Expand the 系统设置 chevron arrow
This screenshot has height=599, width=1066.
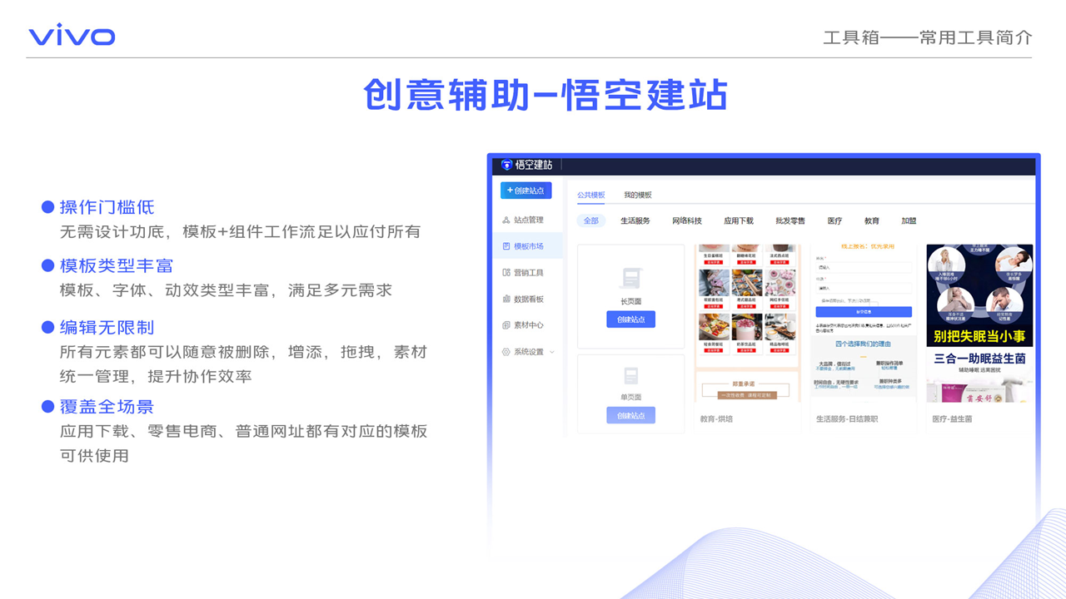pyautogui.click(x=551, y=352)
